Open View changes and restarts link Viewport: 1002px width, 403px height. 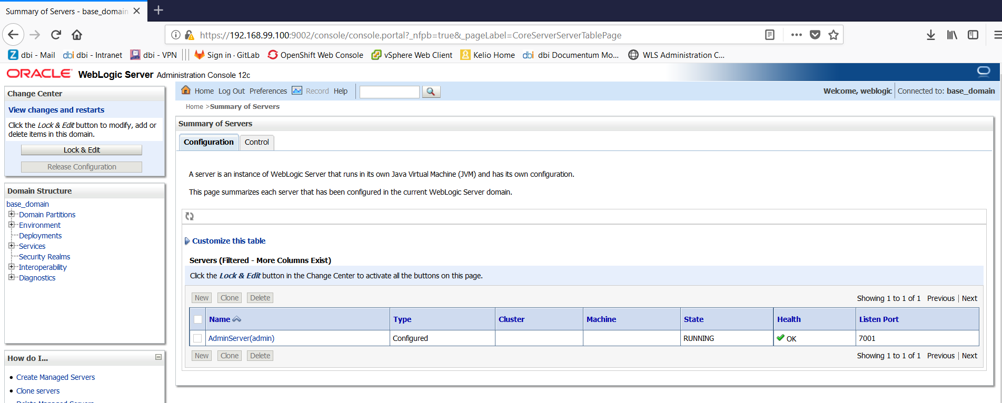[x=56, y=110]
